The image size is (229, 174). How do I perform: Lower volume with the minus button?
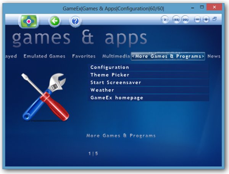(x=197, y=19)
